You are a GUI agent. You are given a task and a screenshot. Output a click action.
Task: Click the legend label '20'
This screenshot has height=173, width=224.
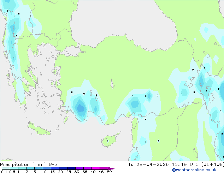(x=60, y=172)
